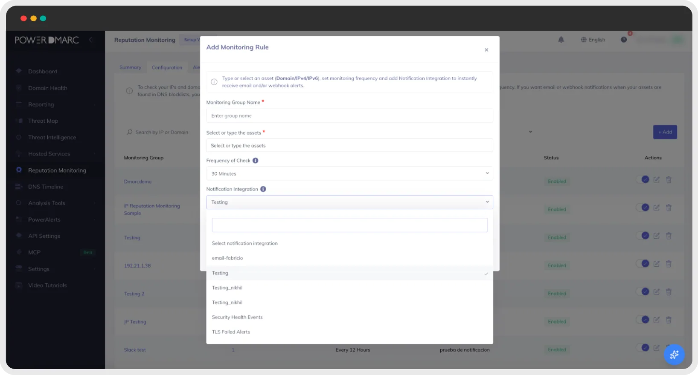
Task: Click the Notification Integration info icon
Action: click(x=263, y=189)
